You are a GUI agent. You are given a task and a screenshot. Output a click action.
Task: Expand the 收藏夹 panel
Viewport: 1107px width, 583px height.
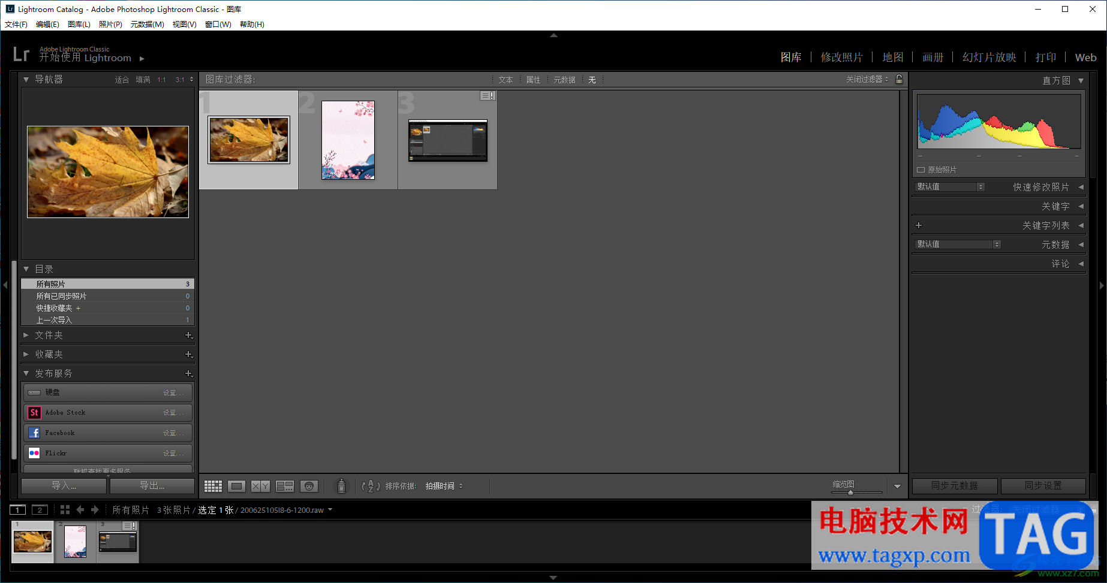26,355
